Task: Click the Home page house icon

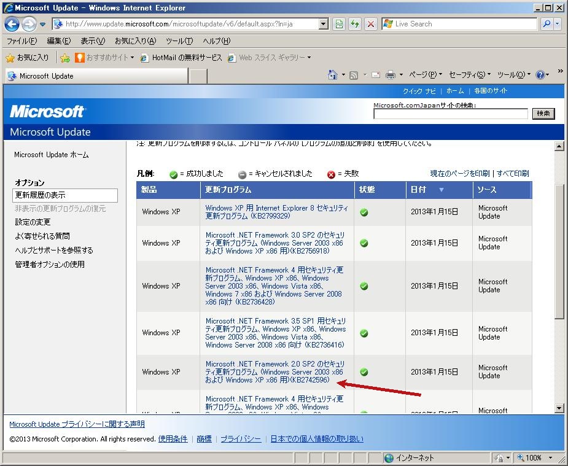Action: (333, 75)
